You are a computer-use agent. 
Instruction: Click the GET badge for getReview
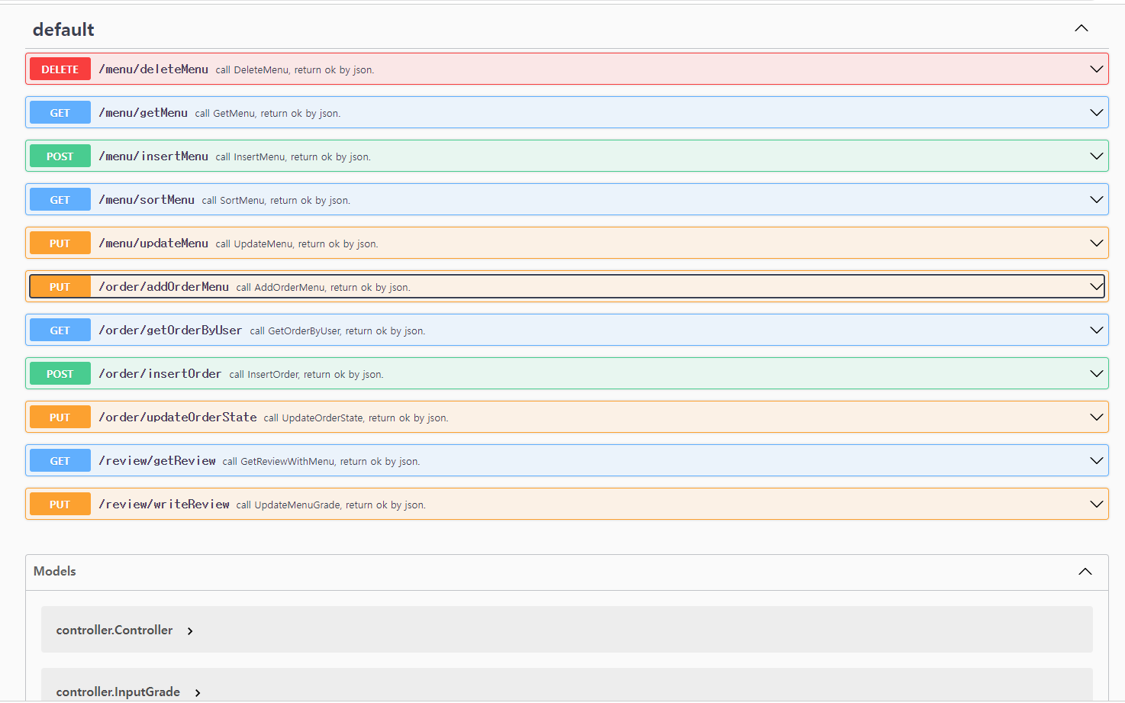[x=60, y=461]
